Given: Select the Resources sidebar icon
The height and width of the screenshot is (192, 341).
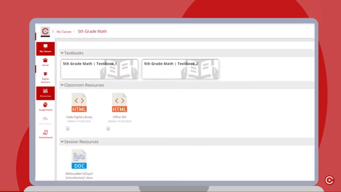Looking at the screenshot, I should pos(45,93).
